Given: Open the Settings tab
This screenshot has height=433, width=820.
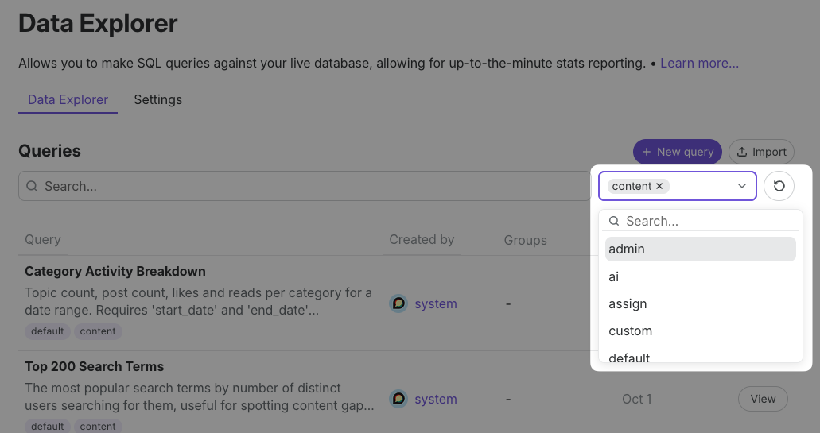Looking at the screenshot, I should point(158,99).
